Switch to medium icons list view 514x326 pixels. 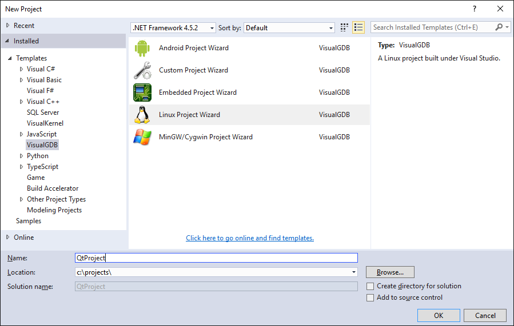point(358,27)
